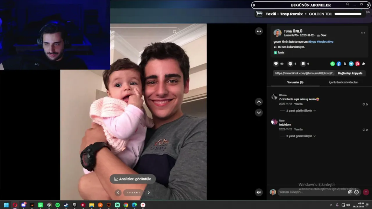
Task: Open WhatsApp from the taskbar
Action: (x=40, y=205)
